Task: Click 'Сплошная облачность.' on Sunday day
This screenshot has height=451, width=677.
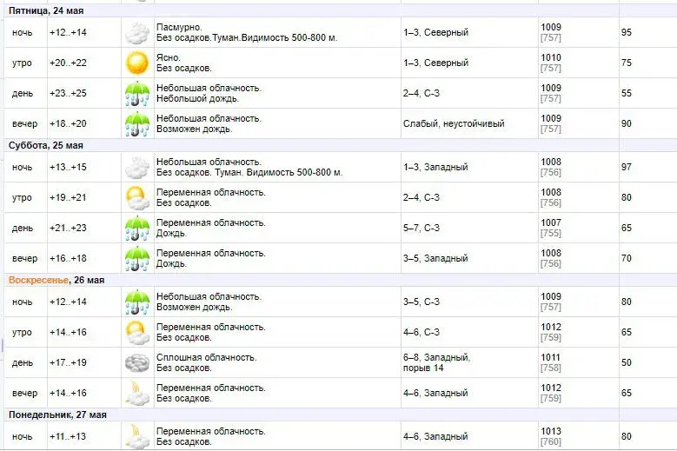Action: pyautogui.click(x=206, y=357)
